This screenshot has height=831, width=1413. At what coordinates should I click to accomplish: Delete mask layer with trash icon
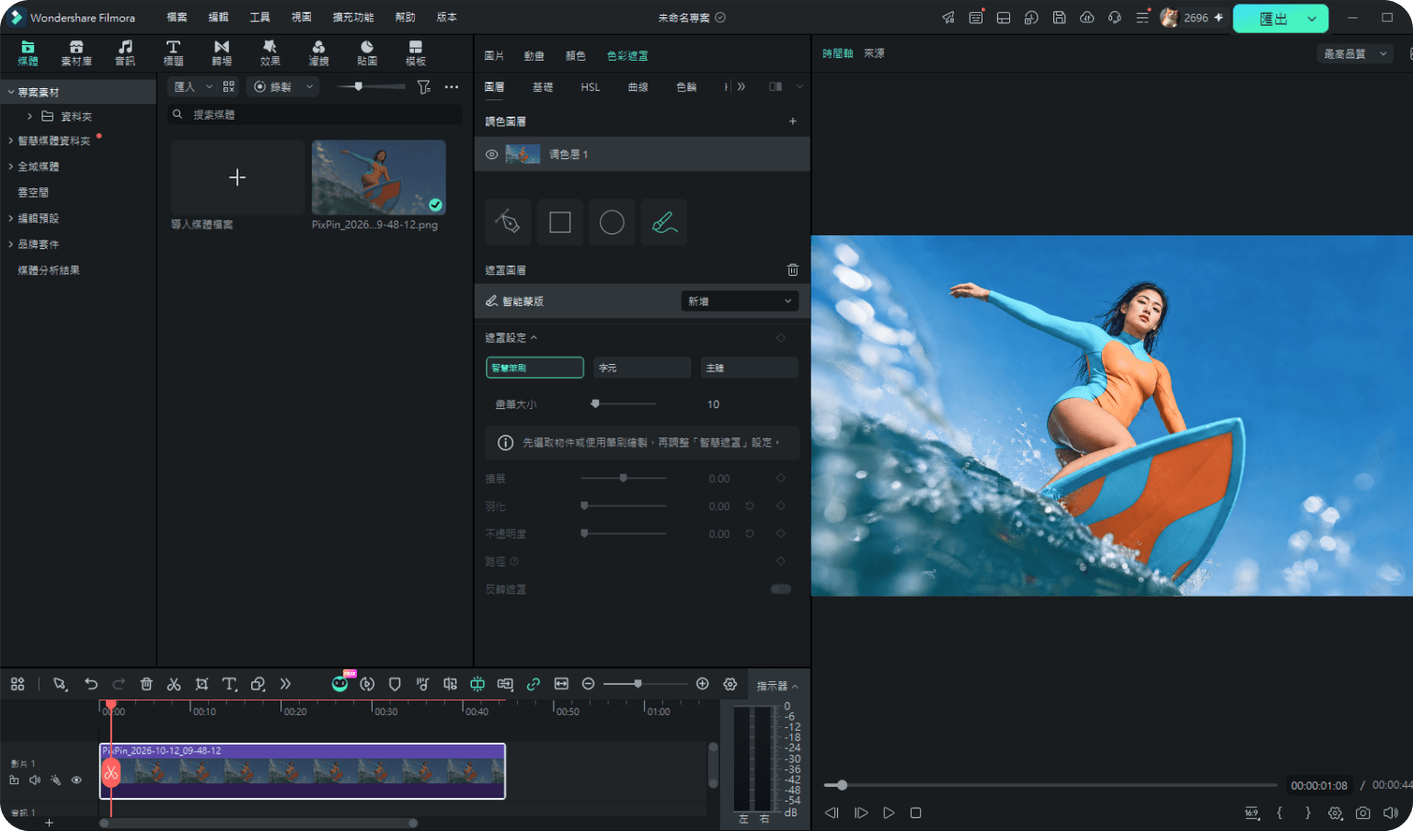pyautogui.click(x=793, y=270)
